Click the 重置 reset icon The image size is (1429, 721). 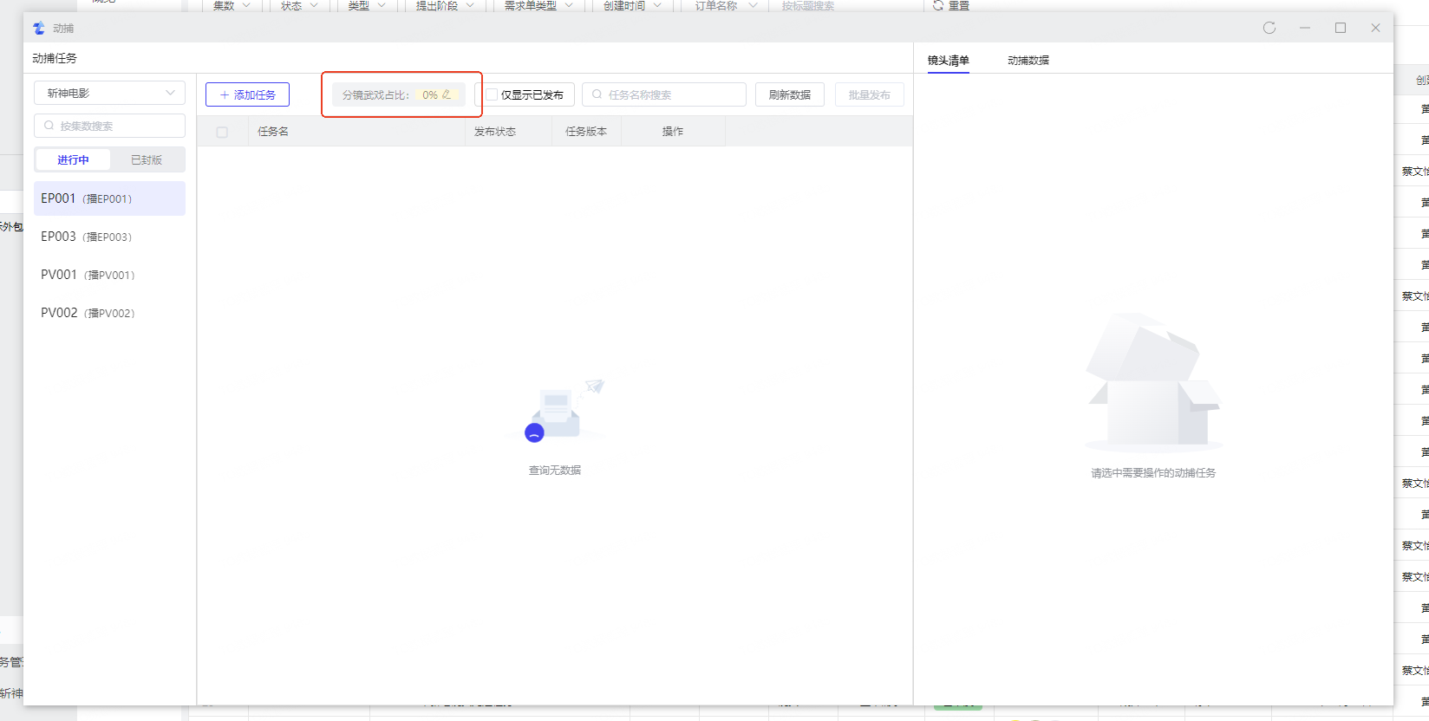tap(938, 5)
